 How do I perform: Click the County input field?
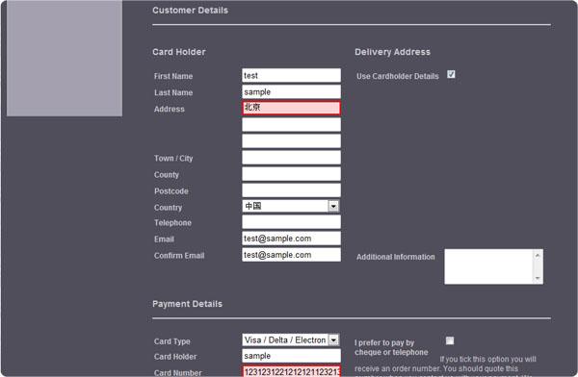[291, 174]
